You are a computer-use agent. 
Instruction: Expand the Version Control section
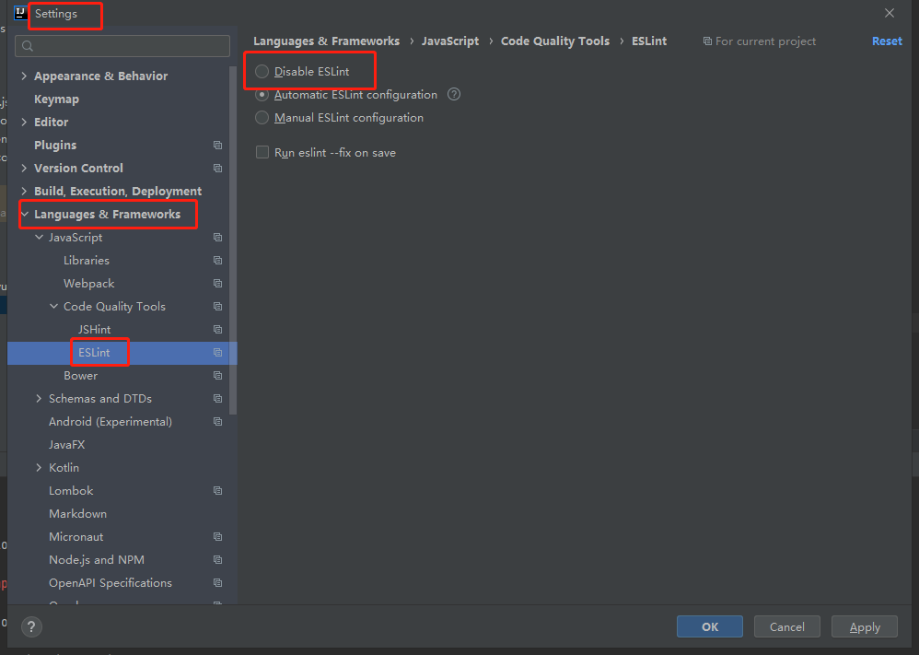pyautogui.click(x=24, y=169)
